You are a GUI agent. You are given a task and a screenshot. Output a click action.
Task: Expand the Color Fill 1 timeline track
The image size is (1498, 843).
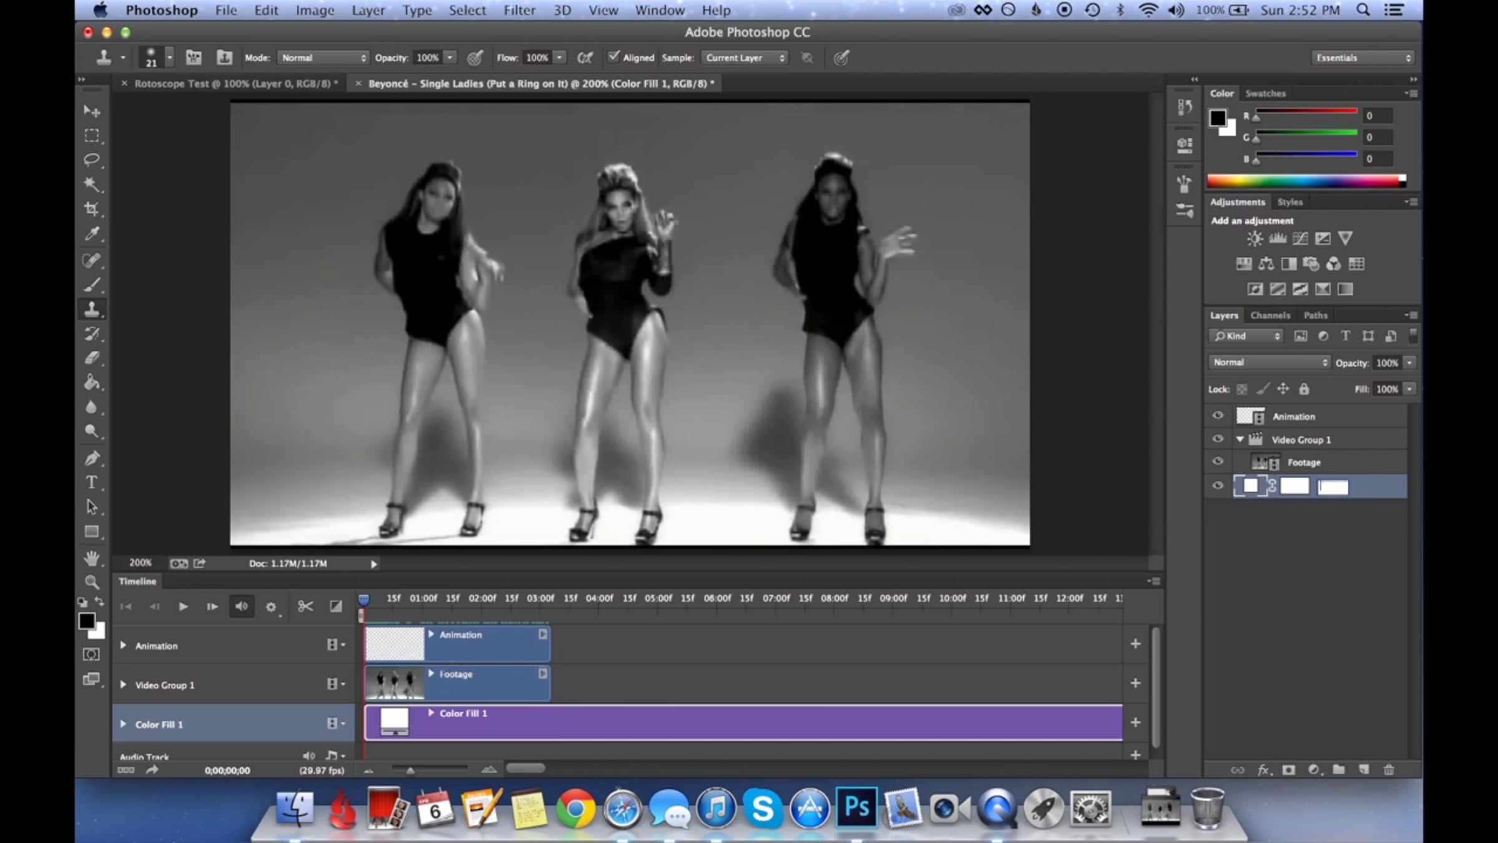tap(123, 724)
